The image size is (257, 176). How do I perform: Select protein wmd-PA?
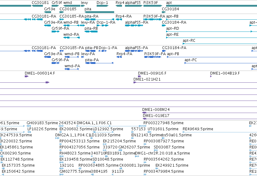(x=72, y=66)
